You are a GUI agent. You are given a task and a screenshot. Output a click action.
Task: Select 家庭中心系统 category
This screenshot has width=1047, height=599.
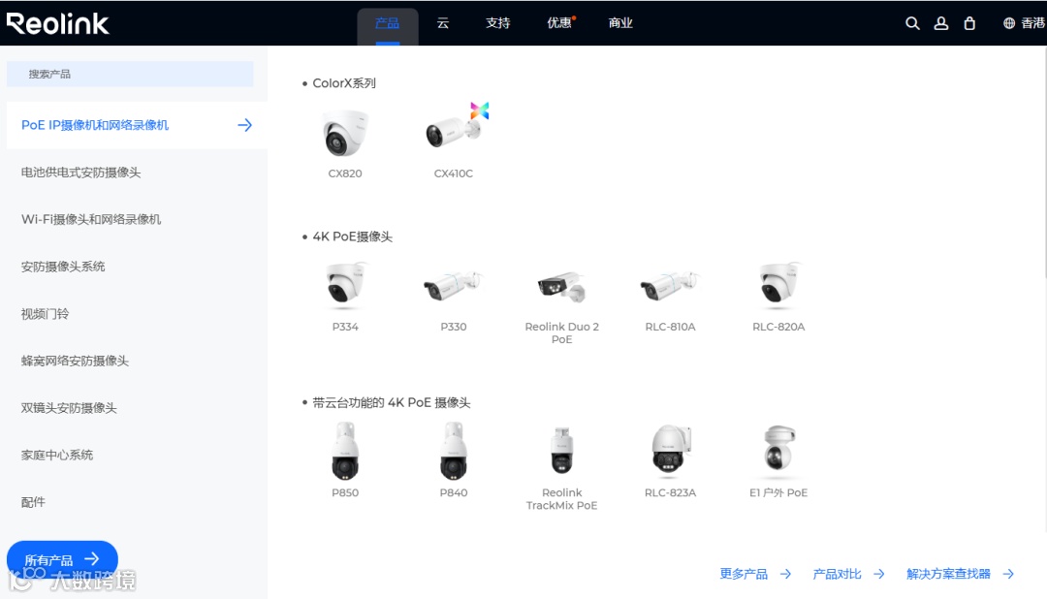[x=57, y=455]
